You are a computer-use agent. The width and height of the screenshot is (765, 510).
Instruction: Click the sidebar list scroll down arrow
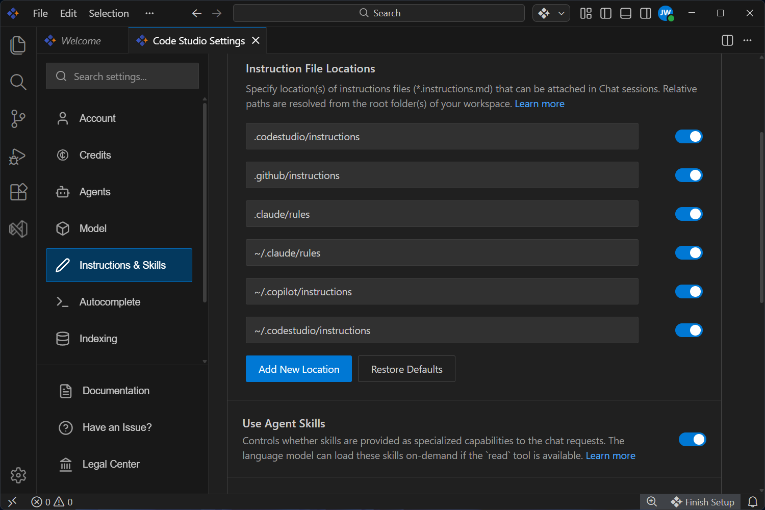click(205, 361)
